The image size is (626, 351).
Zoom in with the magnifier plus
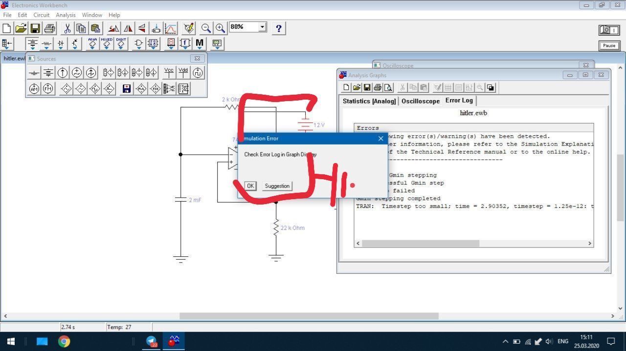click(x=220, y=28)
